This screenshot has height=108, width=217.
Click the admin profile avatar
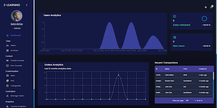(17, 16)
